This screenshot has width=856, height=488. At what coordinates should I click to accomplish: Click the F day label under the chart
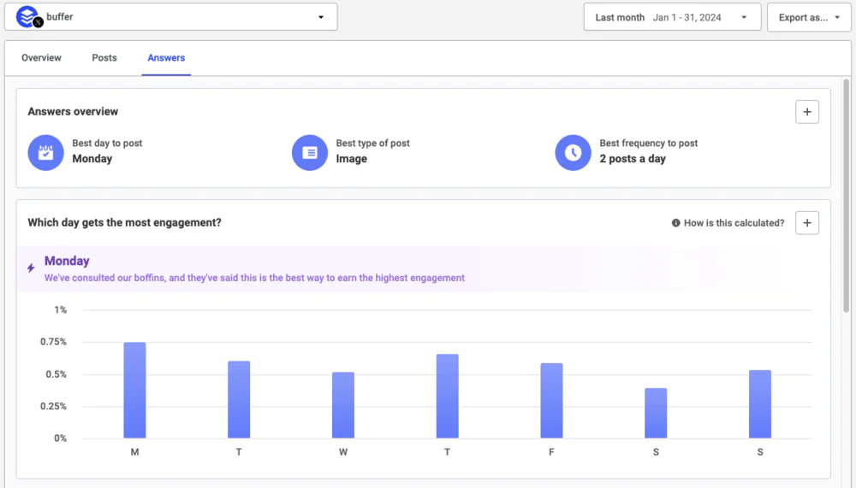tap(551, 452)
